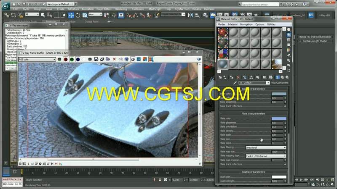Open the coat color swatch

tap(279, 177)
